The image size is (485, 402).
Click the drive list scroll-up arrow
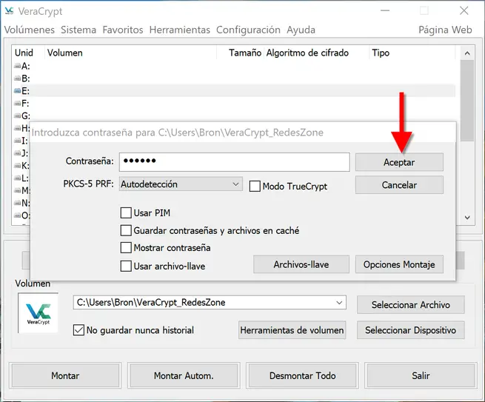click(x=467, y=53)
